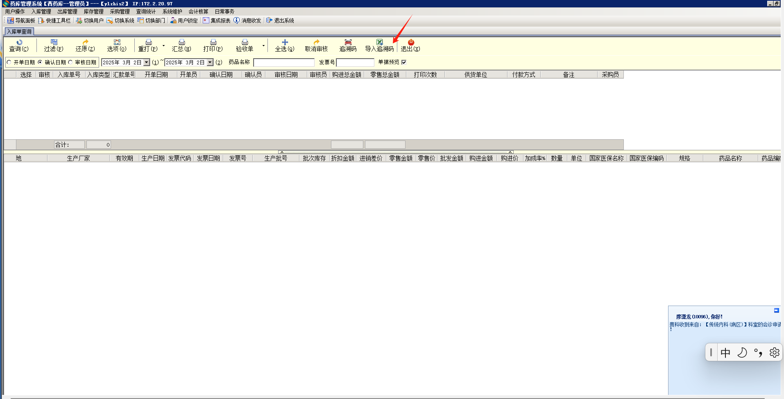Open the 会计核算 menu
The height and width of the screenshot is (399, 784).
pos(199,11)
